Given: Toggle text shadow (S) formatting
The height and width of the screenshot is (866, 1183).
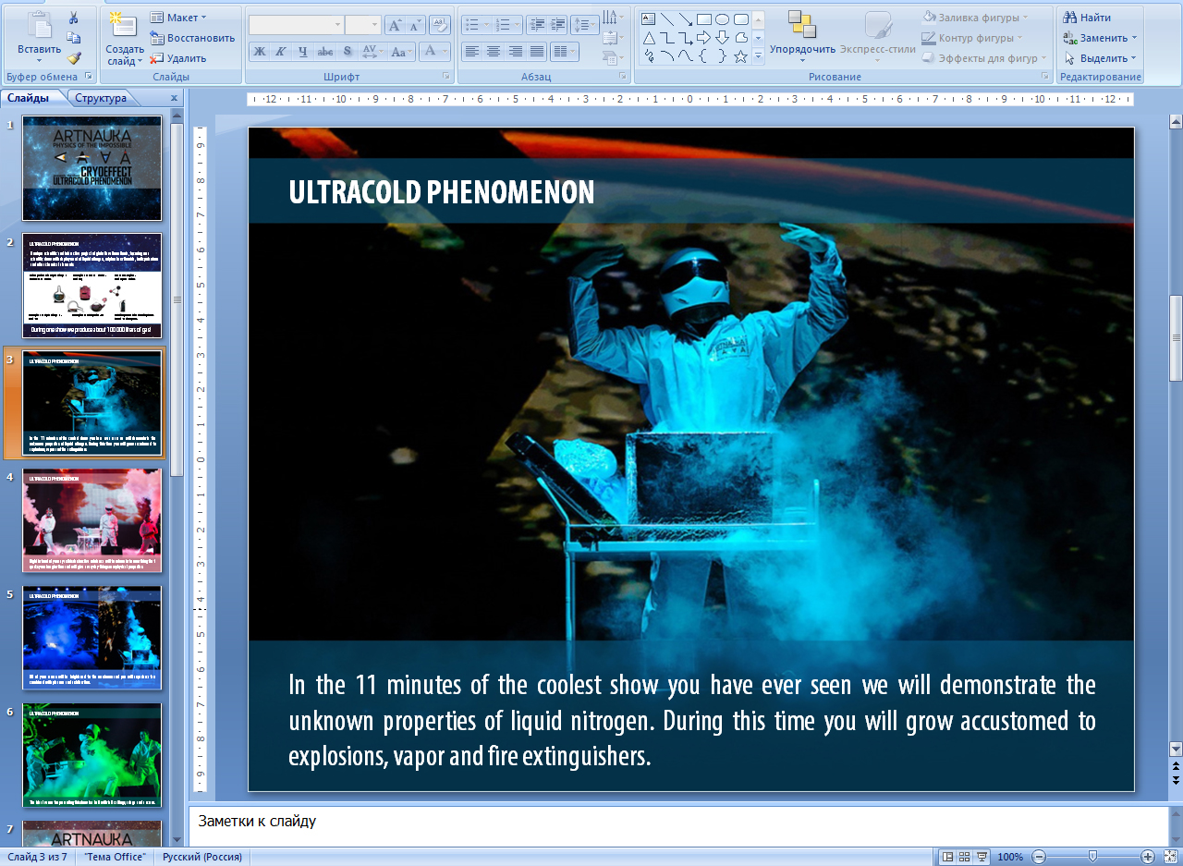Looking at the screenshot, I should point(348,52).
